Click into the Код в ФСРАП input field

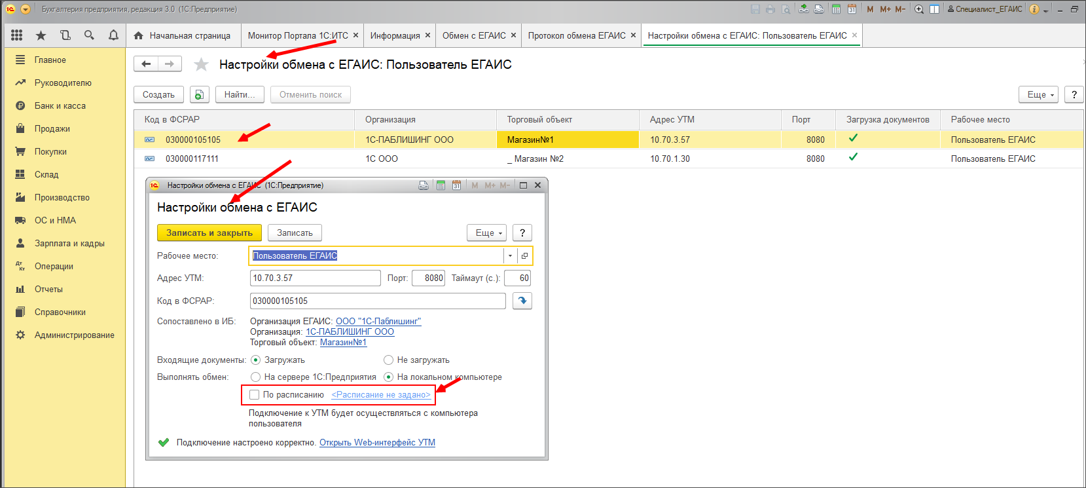click(378, 301)
